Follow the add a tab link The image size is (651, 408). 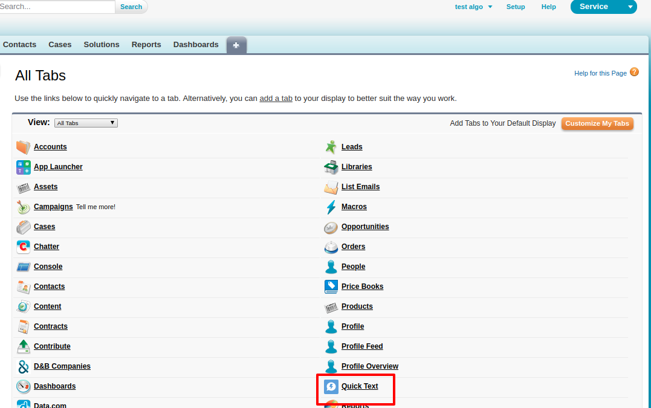[276, 98]
